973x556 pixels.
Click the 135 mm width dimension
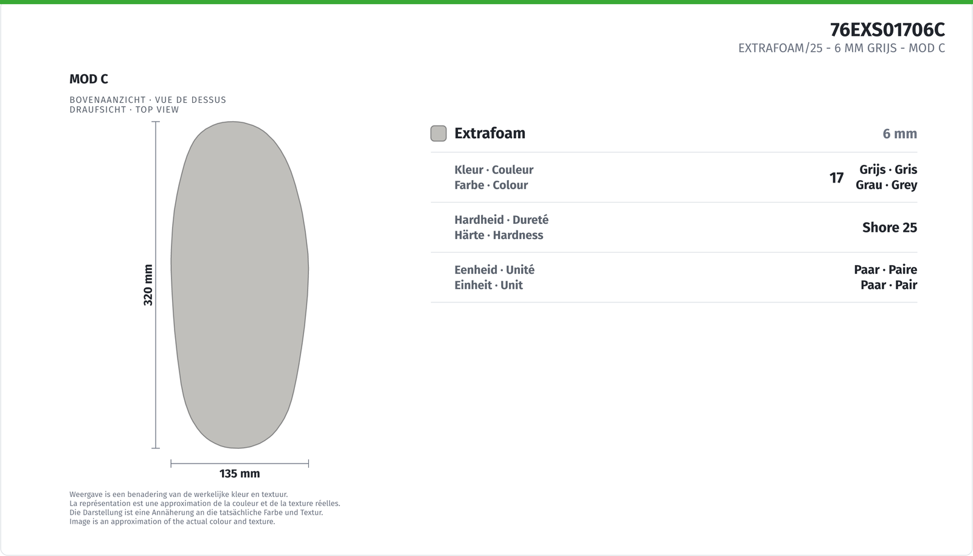coord(240,473)
